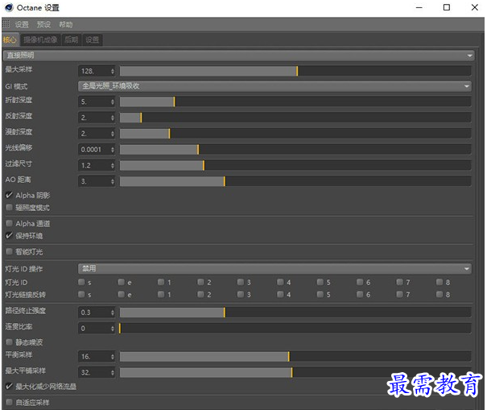Uncheck the 最大化减少网络流量 checkbox

pos(10,386)
